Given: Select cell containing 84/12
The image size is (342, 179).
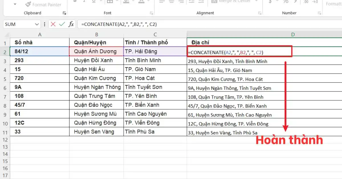Looking at the screenshot, I should pos(40,51).
